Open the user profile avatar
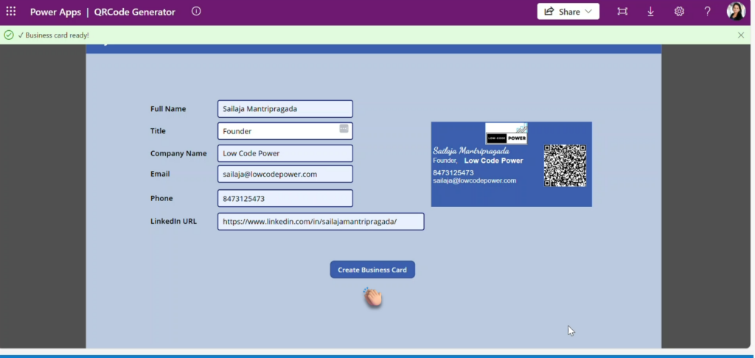The image size is (755, 358). (736, 11)
